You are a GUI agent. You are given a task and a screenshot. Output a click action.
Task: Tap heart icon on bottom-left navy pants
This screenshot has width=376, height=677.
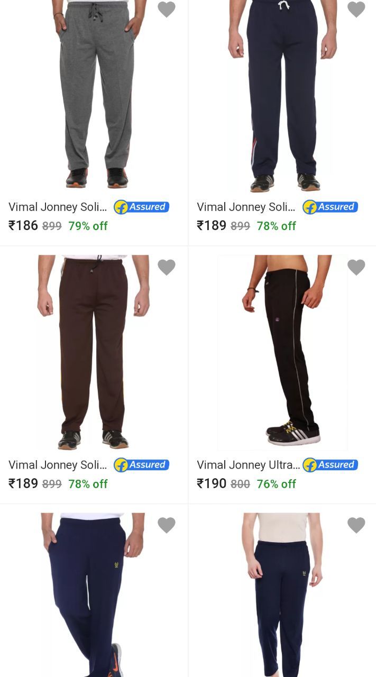(x=167, y=525)
